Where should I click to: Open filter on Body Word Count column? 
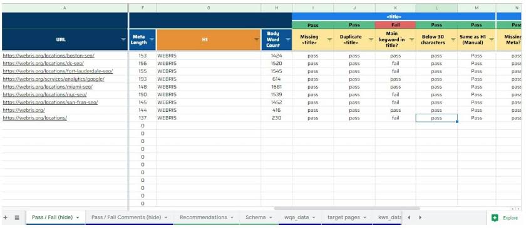(288, 39)
